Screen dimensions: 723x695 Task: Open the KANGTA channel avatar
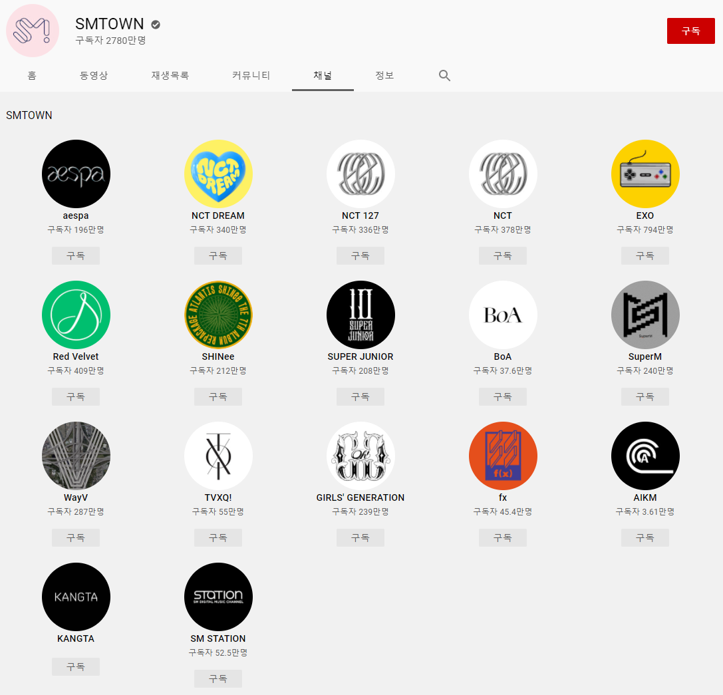[x=76, y=597]
